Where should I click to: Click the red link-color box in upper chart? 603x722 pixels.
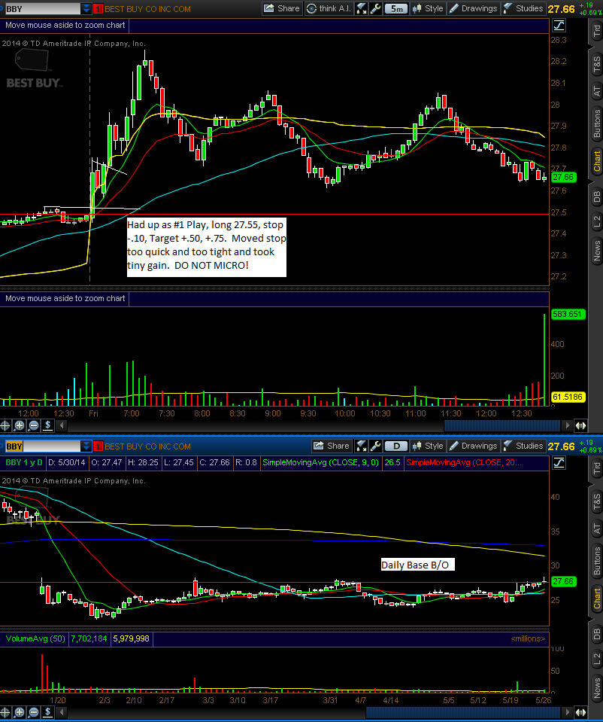[x=98, y=9]
